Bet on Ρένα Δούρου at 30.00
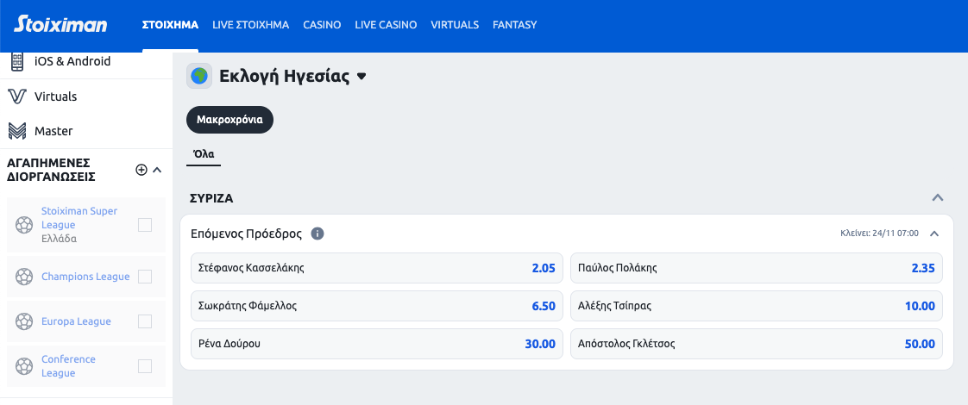This screenshot has height=405, width=968. (377, 344)
